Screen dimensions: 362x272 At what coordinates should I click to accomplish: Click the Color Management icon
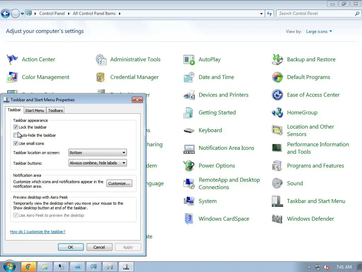12,77
